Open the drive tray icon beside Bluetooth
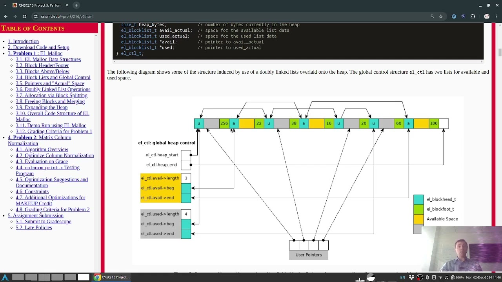Screen dimensions: 502x282 (x=434, y=277)
